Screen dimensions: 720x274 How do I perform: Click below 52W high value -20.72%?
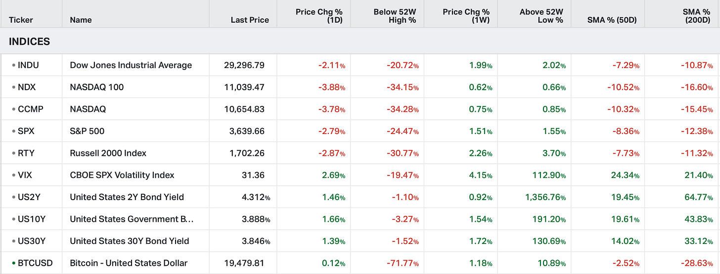point(403,65)
